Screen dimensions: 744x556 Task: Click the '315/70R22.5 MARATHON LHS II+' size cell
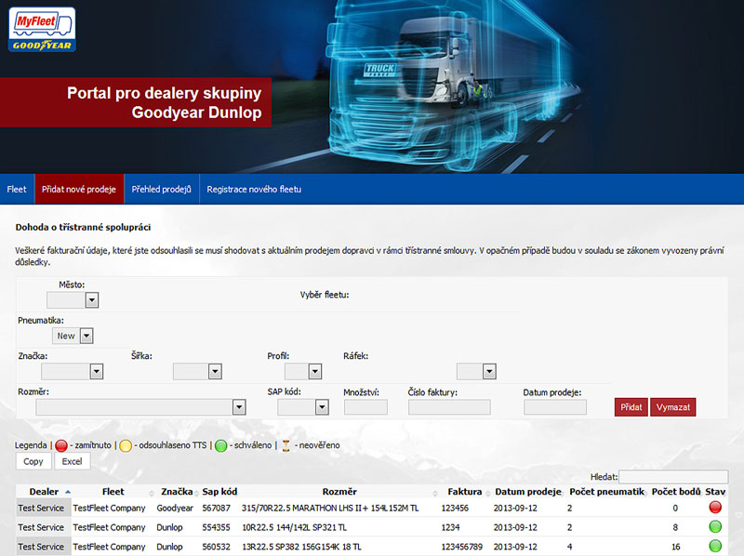click(x=330, y=508)
